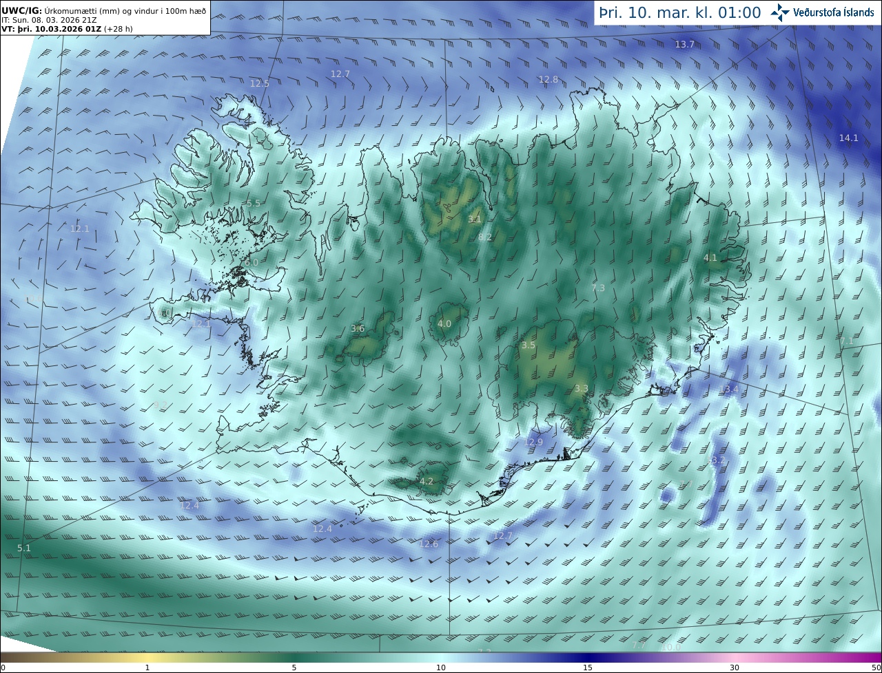Click the Veðurstofa Íslands logo emblem

click(x=780, y=12)
